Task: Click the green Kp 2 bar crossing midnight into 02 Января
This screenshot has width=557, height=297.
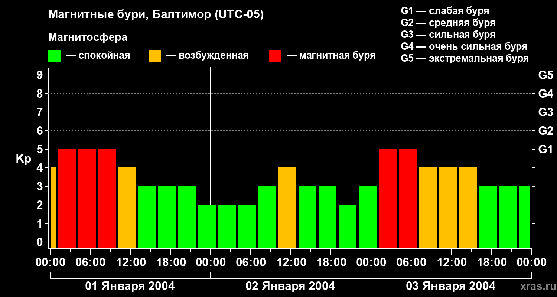Action: click(207, 226)
